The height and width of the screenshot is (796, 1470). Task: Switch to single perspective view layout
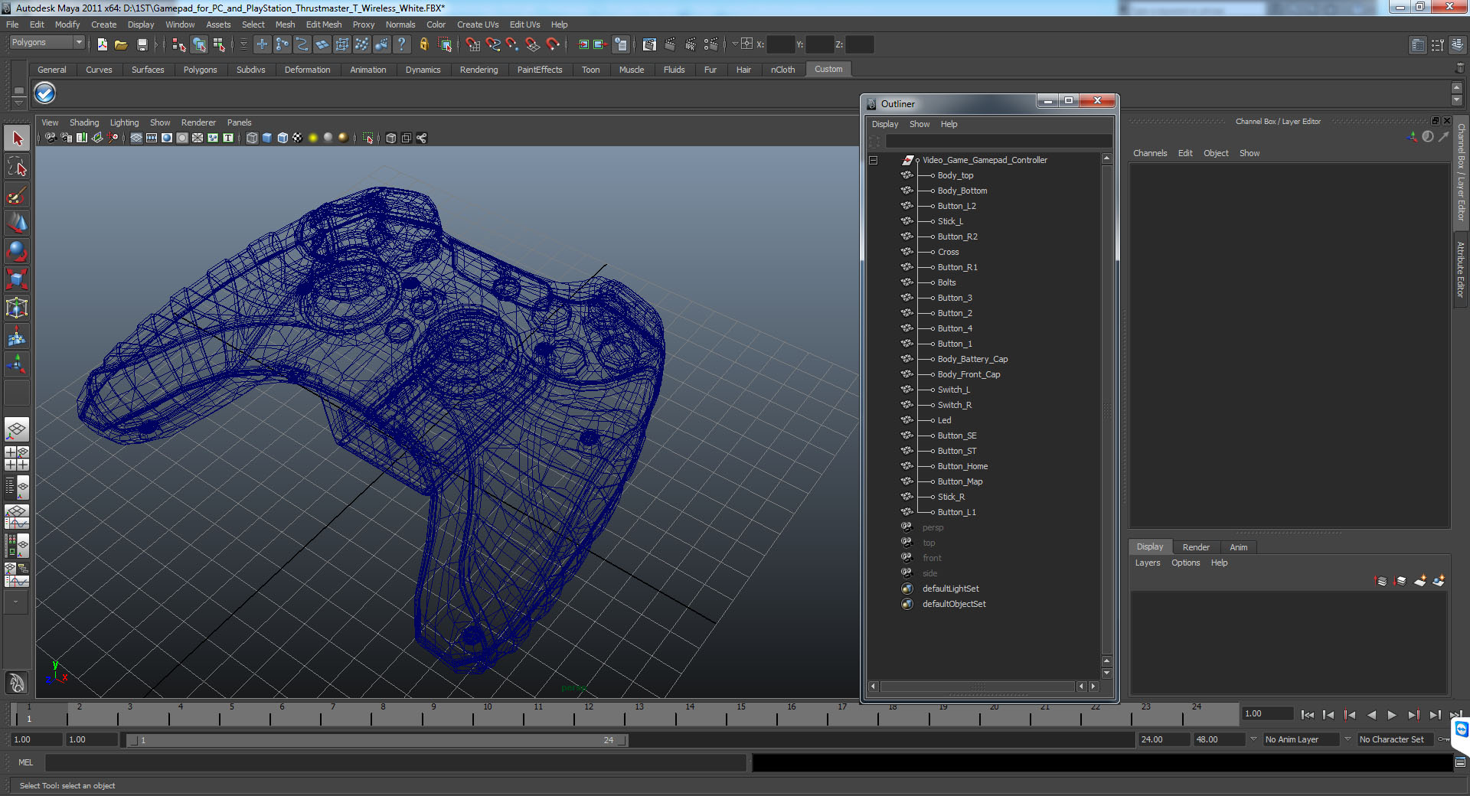point(17,430)
